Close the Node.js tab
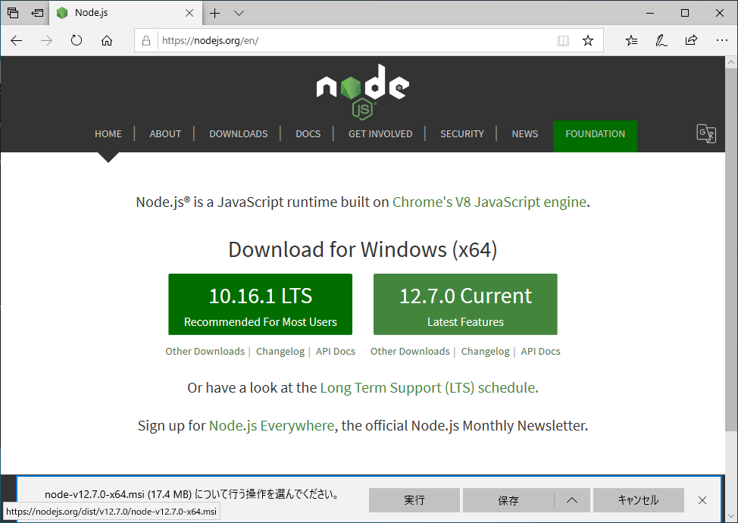738x523 pixels. click(x=189, y=13)
